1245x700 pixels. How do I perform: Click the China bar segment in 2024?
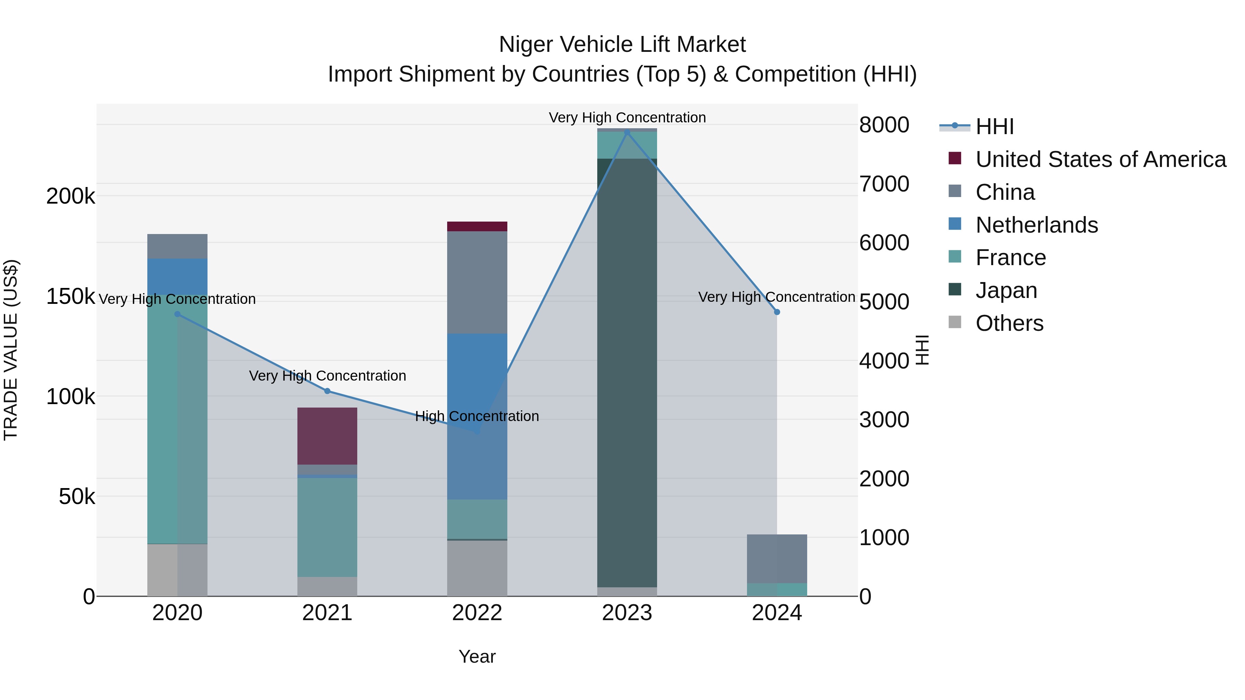coord(777,559)
